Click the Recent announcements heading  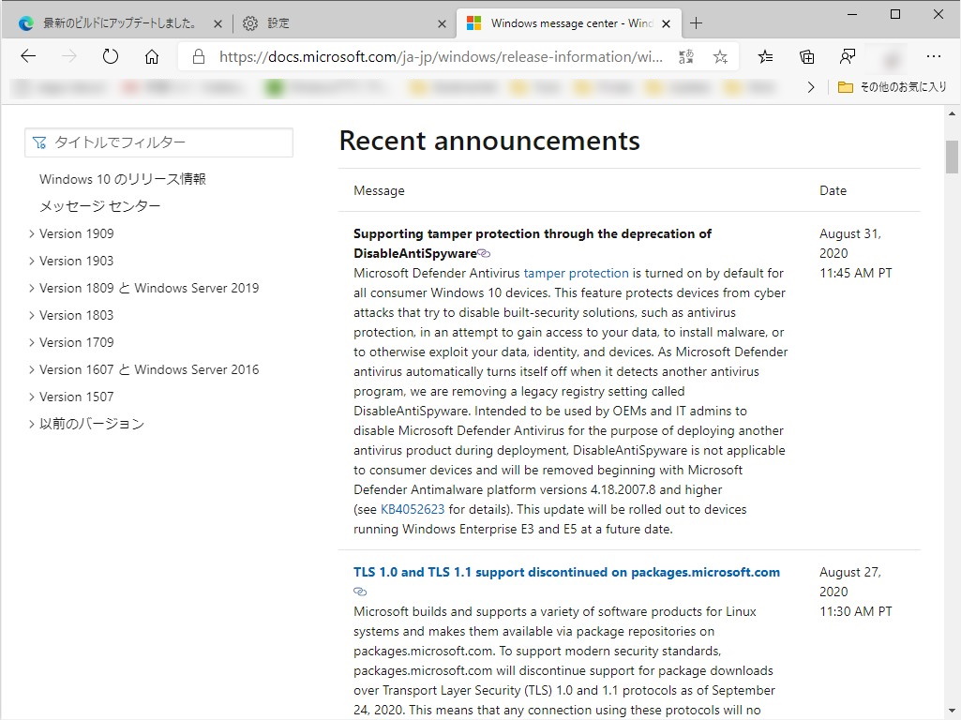point(489,141)
